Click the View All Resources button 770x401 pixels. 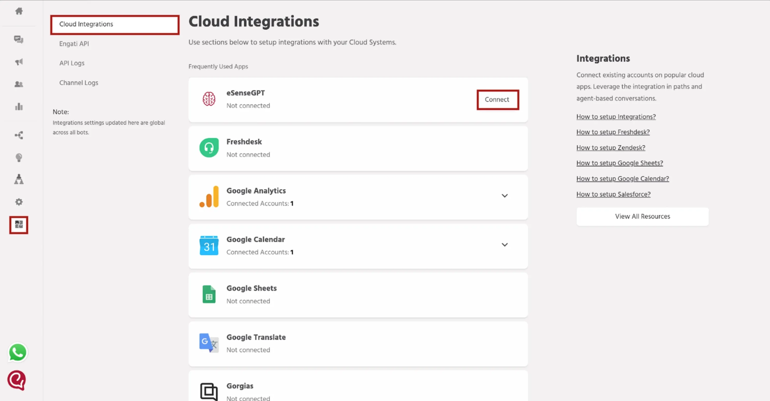click(642, 216)
